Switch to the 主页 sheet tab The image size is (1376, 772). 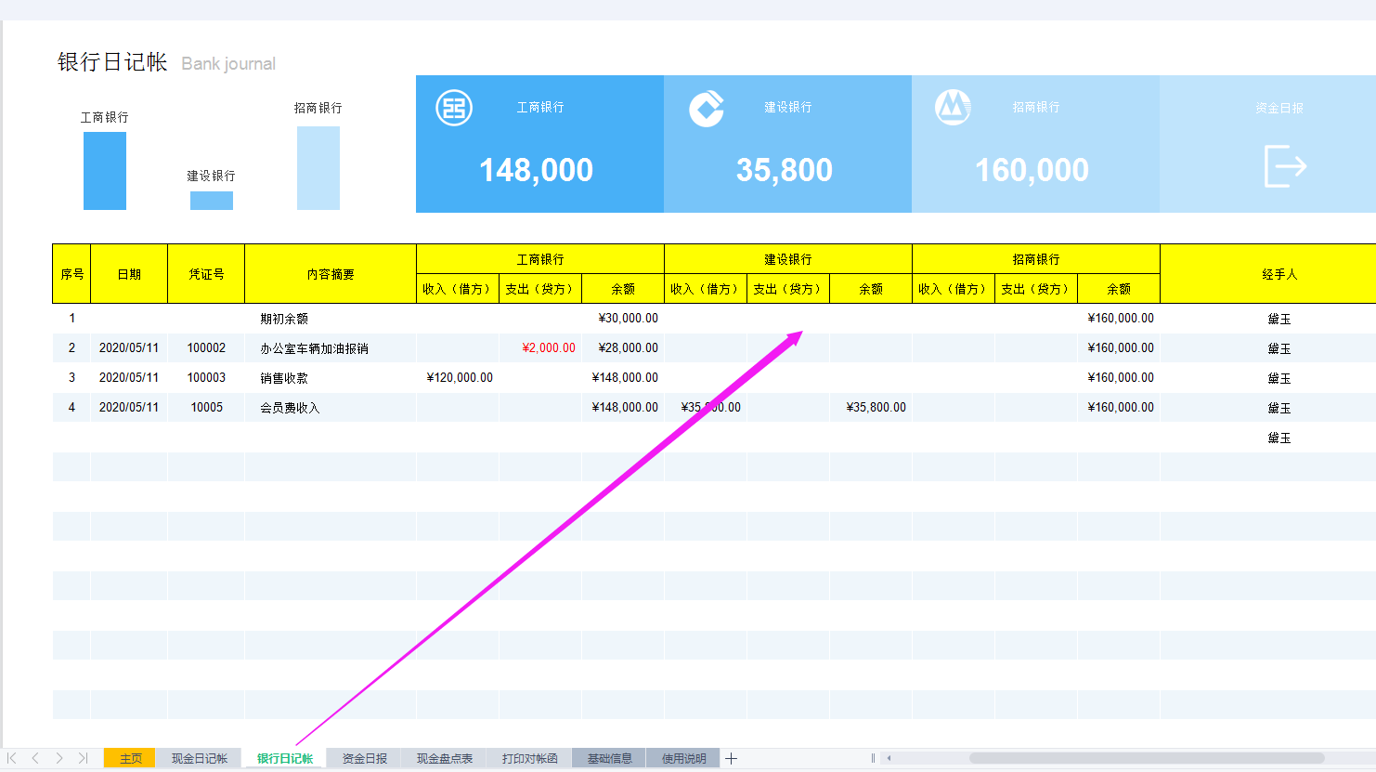tap(130, 758)
